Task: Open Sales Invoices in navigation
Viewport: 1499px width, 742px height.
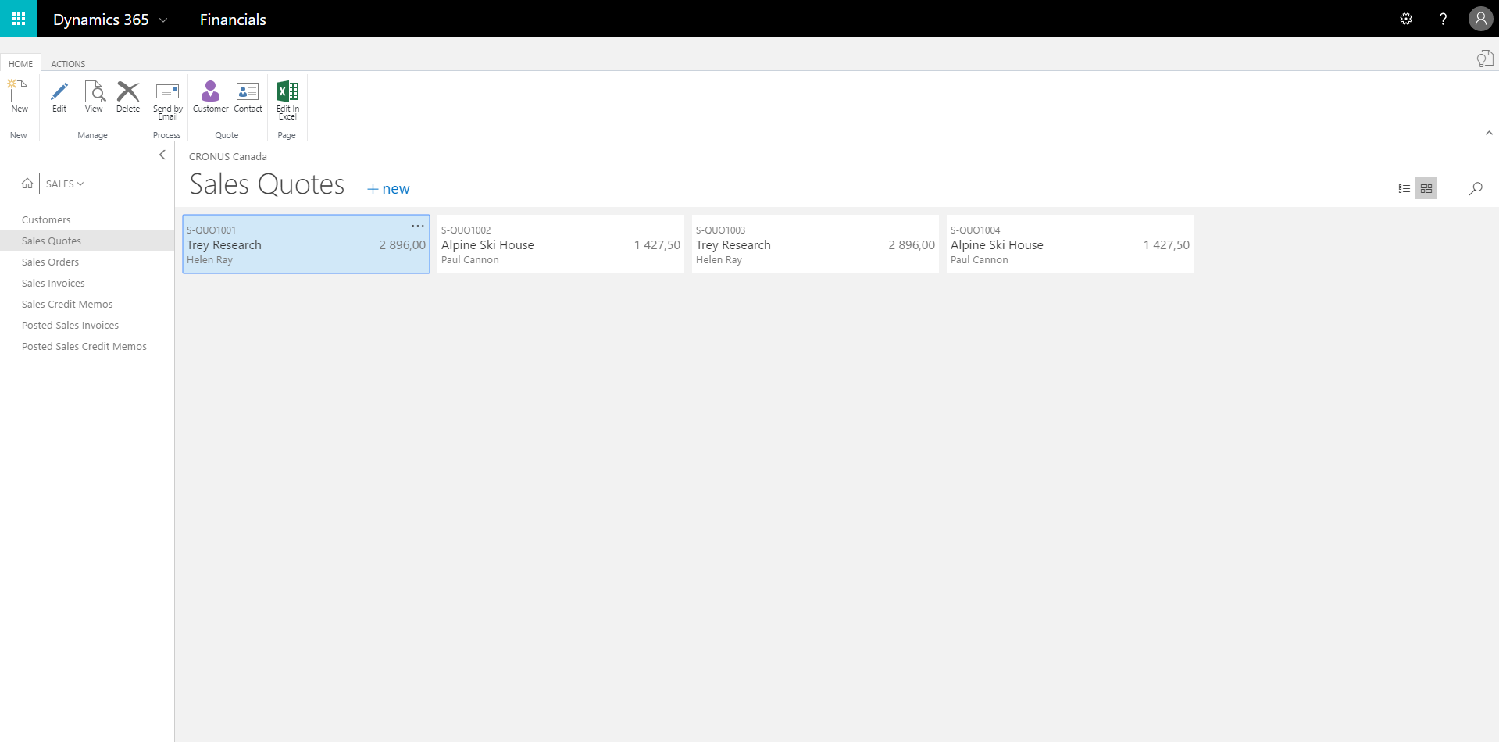Action: click(53, 283)
